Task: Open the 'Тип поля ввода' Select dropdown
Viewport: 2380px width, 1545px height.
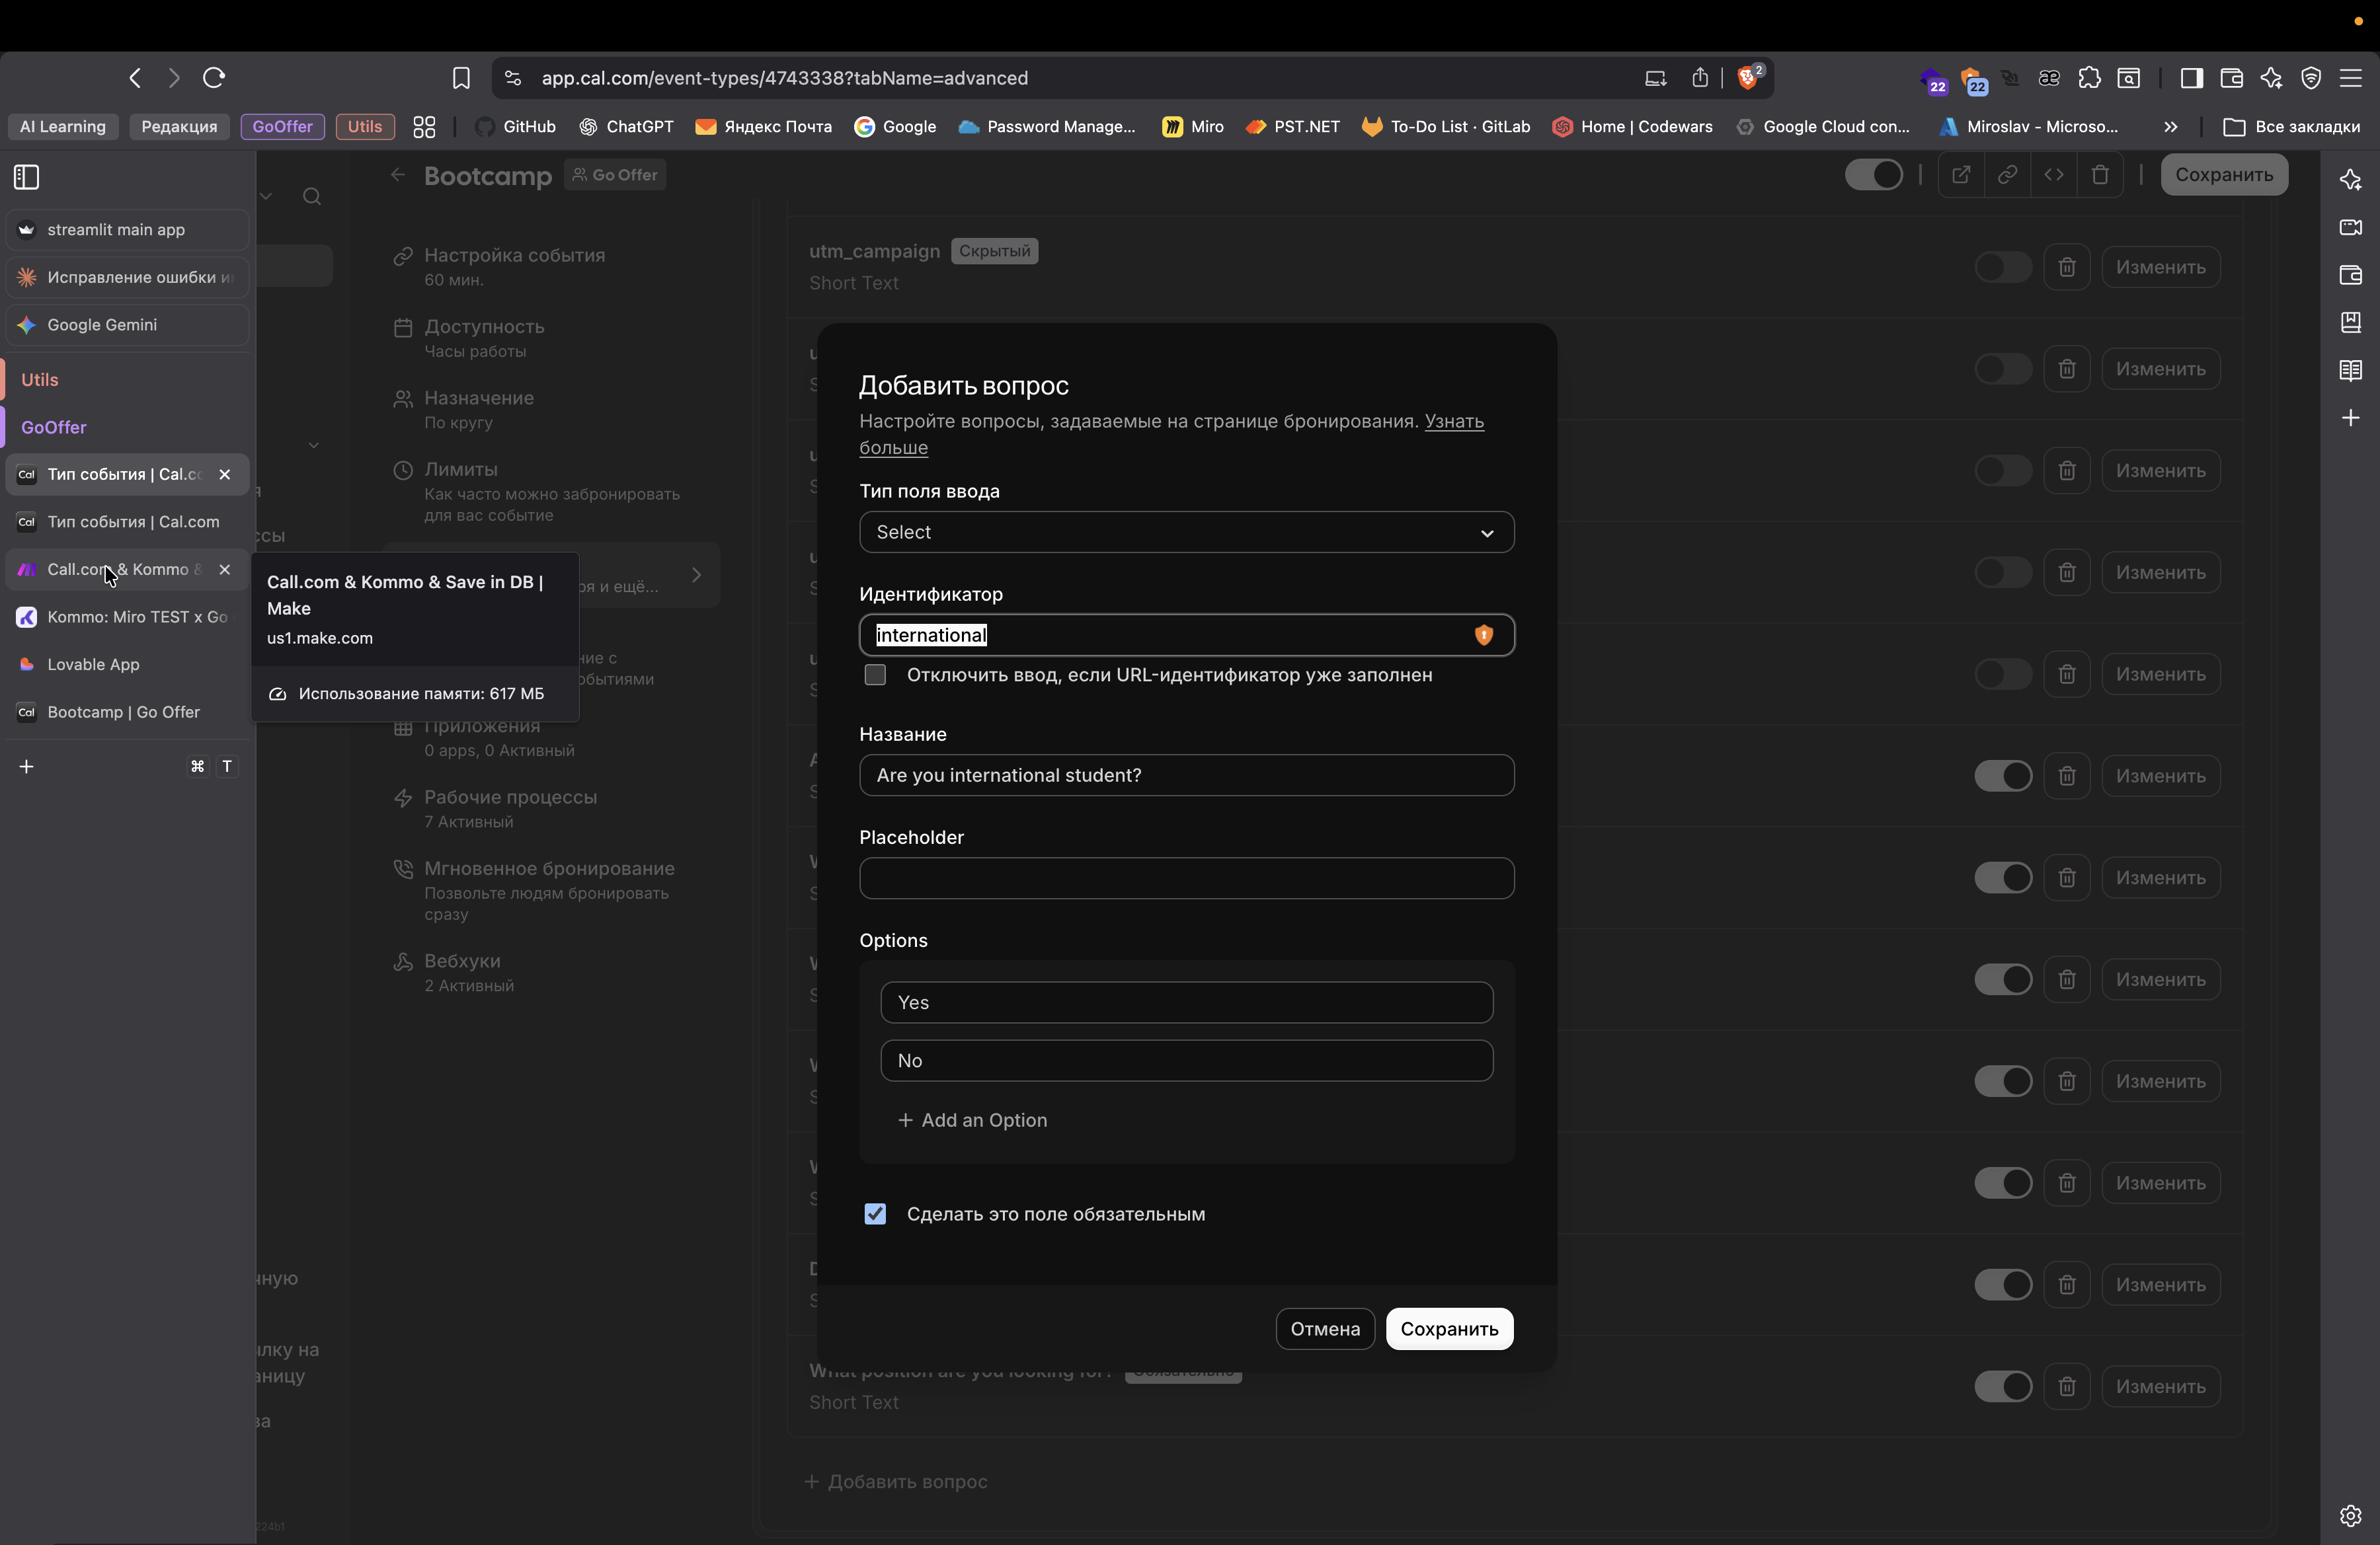Action: click(1186, 532)
